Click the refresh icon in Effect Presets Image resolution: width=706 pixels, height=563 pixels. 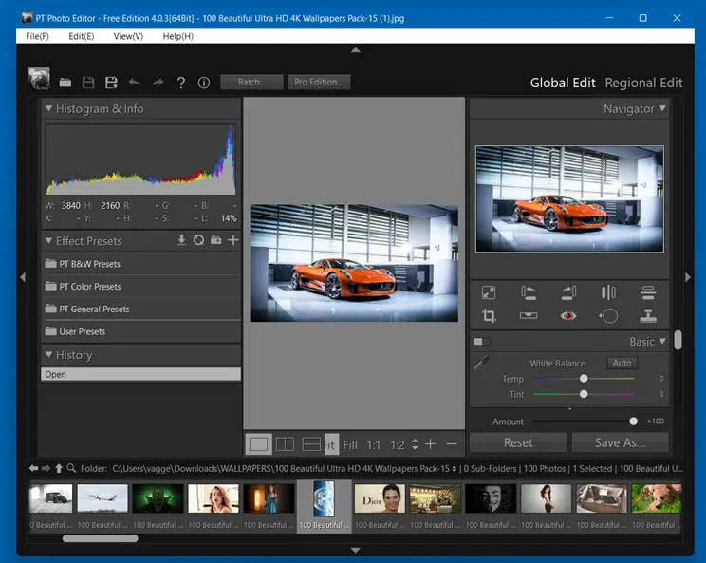198,240
